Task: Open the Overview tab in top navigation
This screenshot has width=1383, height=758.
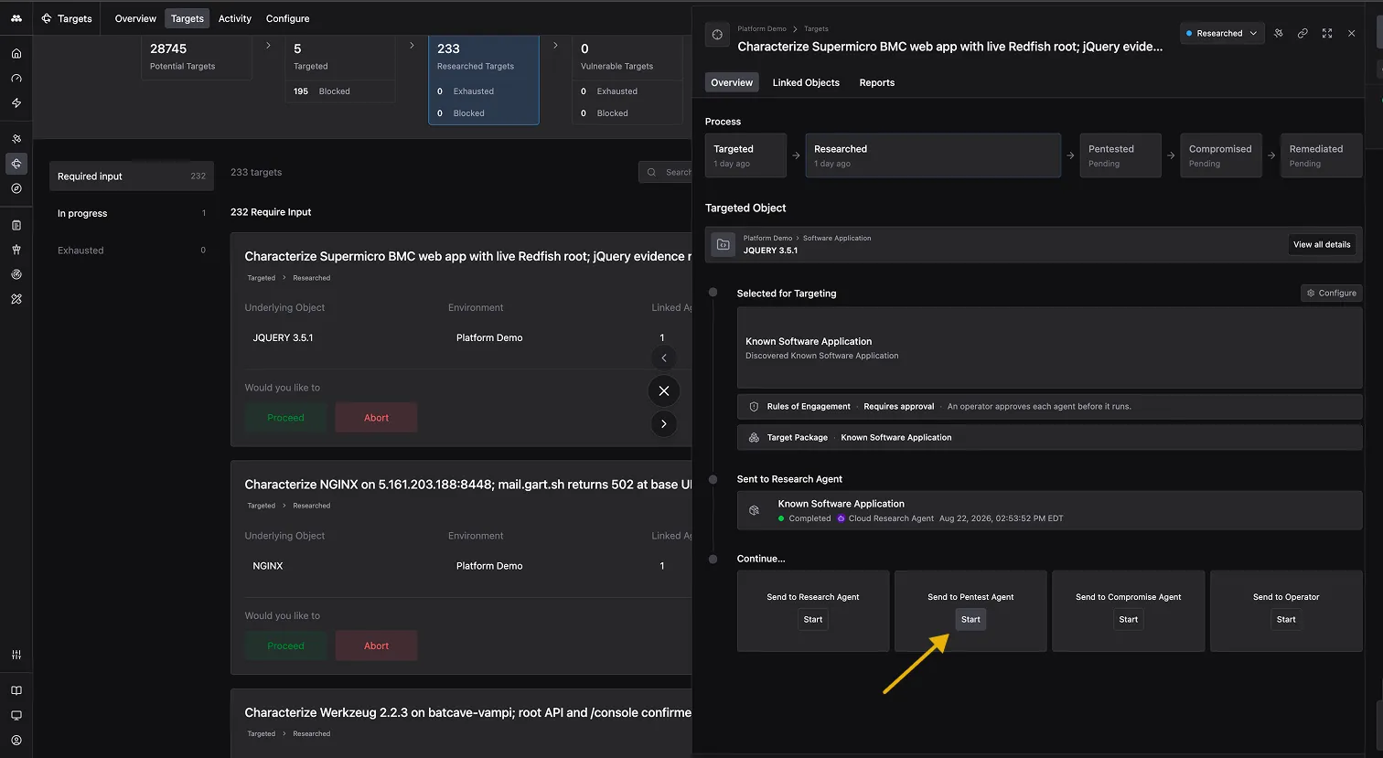Action: coord(135,18)
